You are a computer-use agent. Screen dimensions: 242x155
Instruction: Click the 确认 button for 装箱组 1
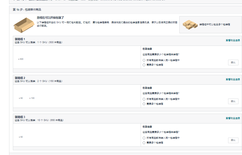[x=233, y=63]
